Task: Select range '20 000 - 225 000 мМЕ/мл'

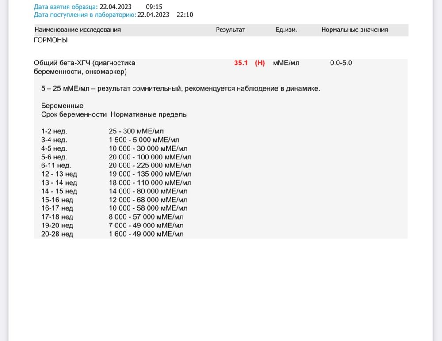Action: 150,166
